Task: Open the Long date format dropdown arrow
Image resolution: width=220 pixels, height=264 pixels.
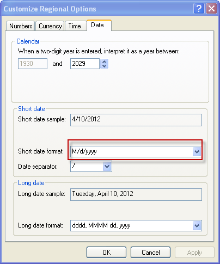Action: point(197,225)
